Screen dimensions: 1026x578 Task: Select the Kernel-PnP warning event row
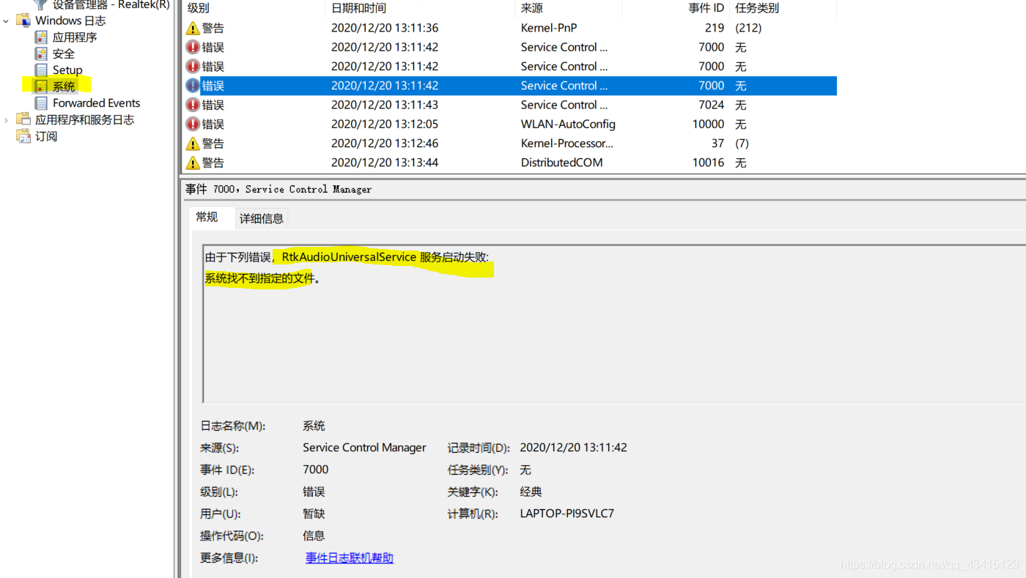[509, 28]
